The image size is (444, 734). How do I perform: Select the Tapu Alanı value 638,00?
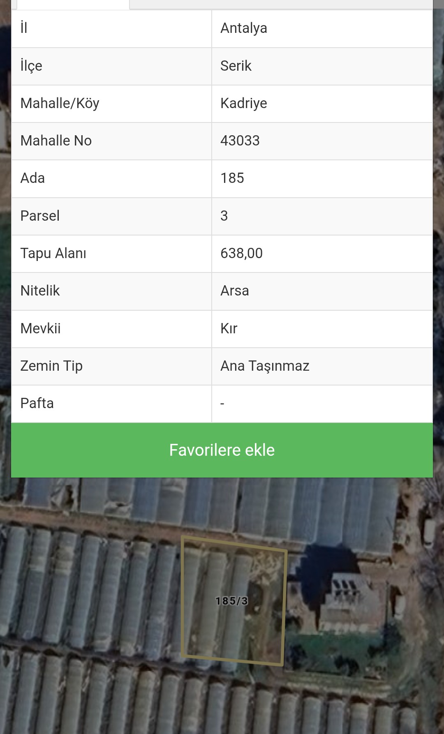click(241, 253)
